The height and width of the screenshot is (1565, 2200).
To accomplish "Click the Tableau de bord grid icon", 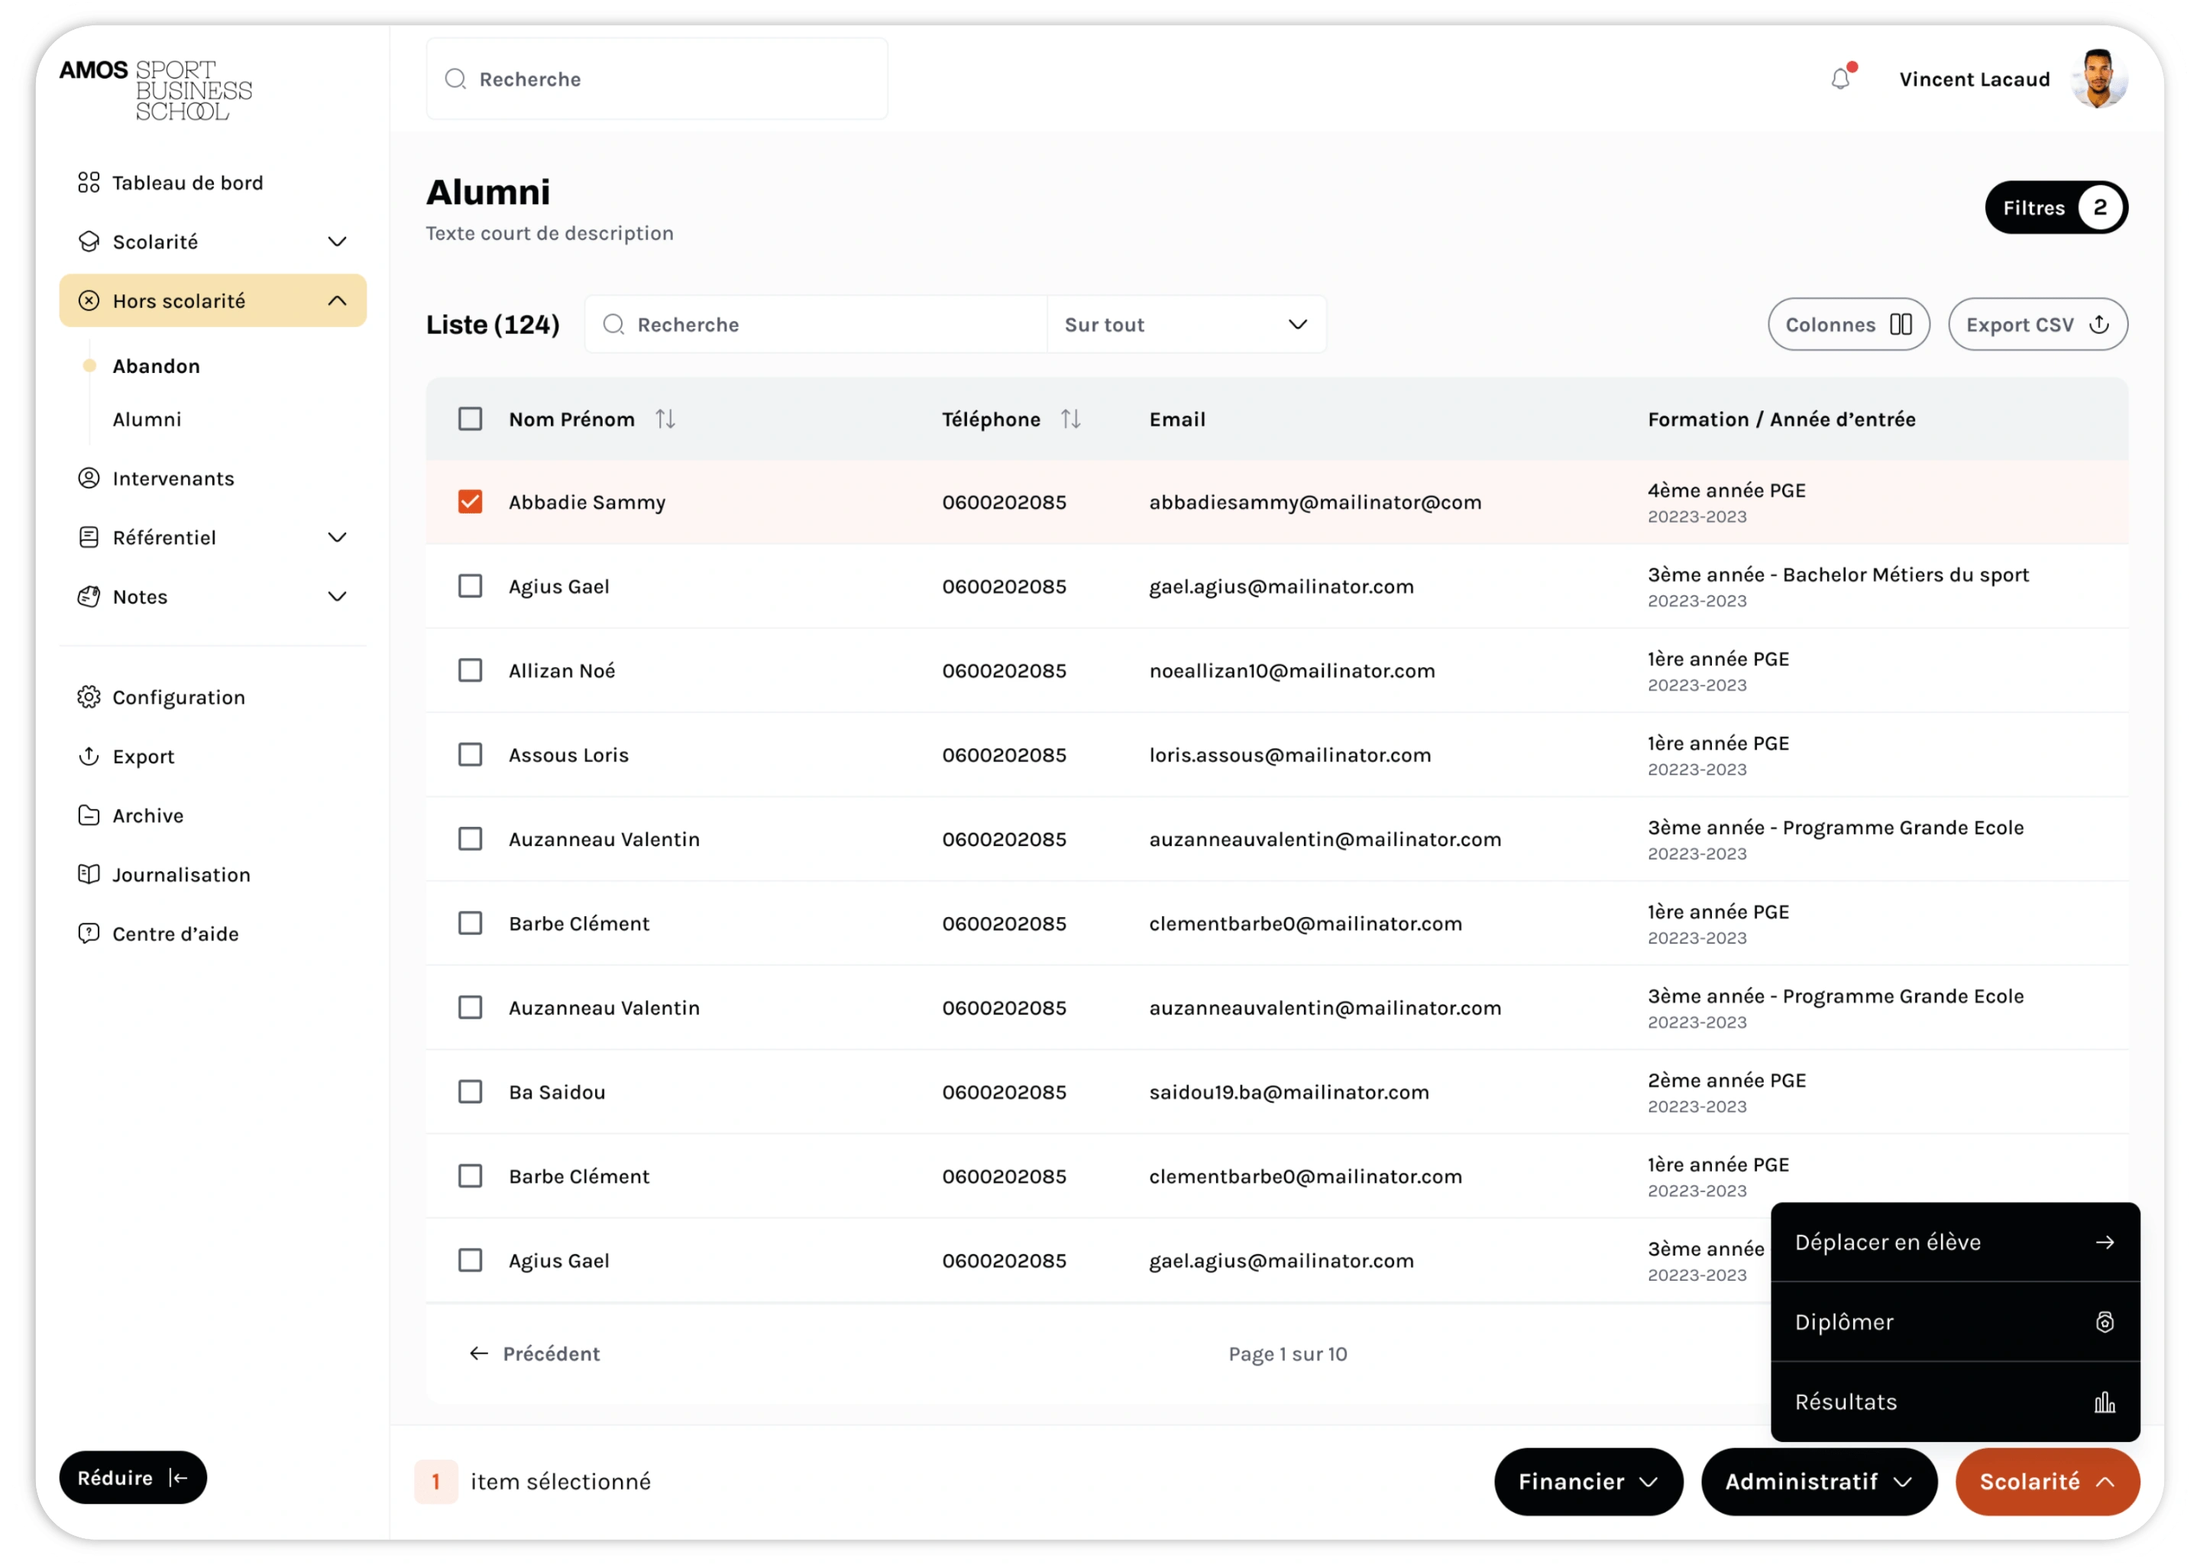I will click(x=89, y=182).
